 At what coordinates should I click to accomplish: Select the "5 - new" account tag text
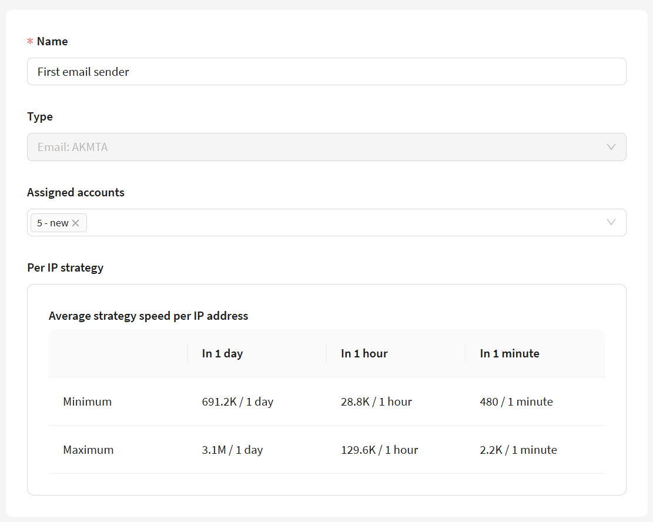pos(52,223)
